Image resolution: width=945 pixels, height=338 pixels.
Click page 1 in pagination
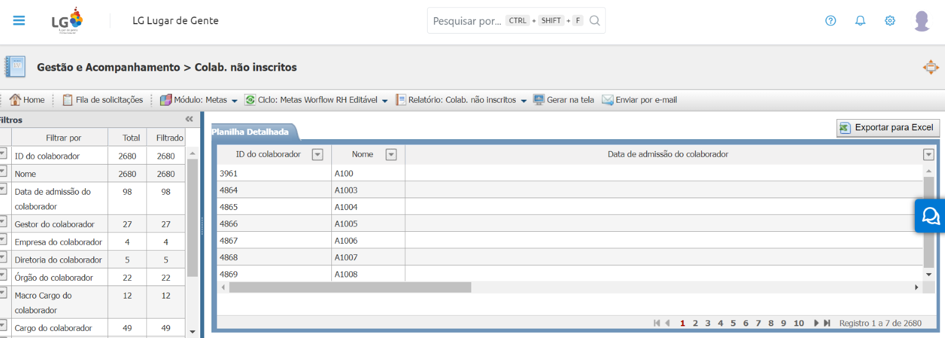pos(683,323)
